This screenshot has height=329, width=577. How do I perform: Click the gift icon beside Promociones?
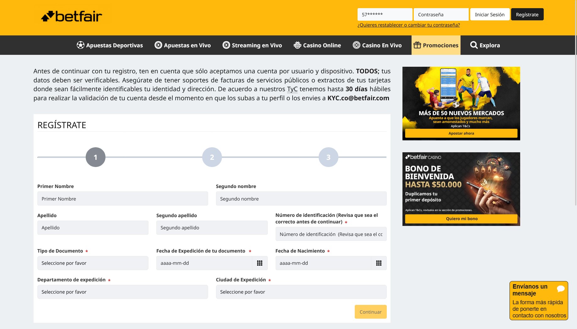pyautogui.click(x=417, y=45)
